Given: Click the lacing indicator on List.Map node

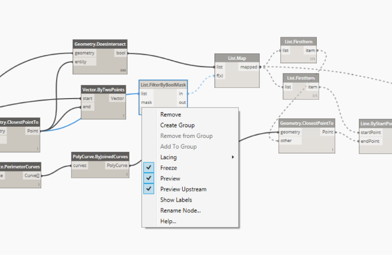Looking at the screenshot, I should [x=256, y=84].
